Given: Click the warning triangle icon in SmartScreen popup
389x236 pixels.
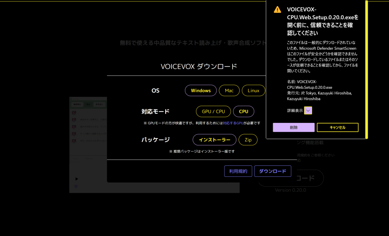Looking at the screenshot, I should [x=278, y=10].
